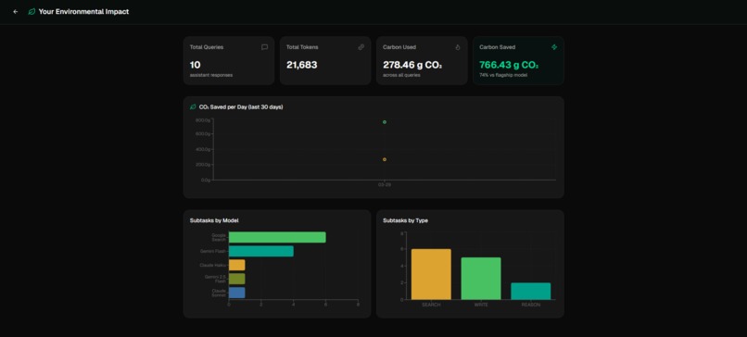Click the green 766.43 g CO₂ value

tap(509, 65)
